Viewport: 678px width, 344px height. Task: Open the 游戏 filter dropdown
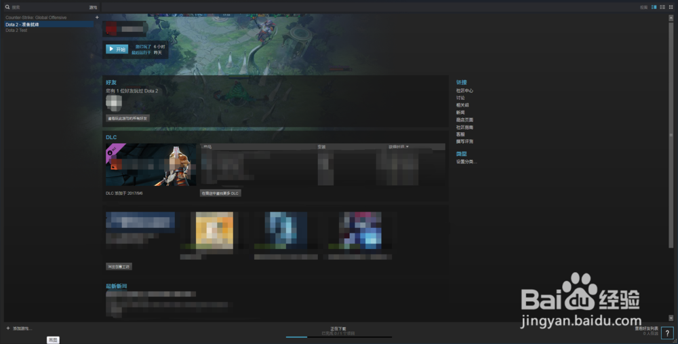point(93,7)
